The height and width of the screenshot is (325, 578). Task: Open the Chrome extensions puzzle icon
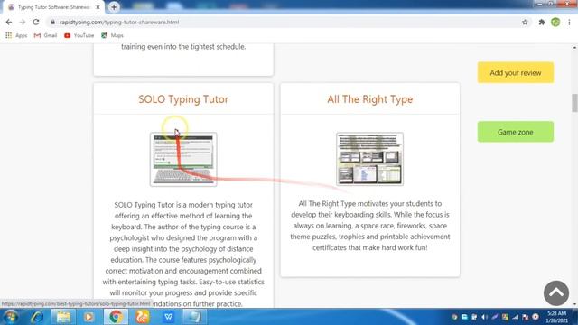(542, 22)
